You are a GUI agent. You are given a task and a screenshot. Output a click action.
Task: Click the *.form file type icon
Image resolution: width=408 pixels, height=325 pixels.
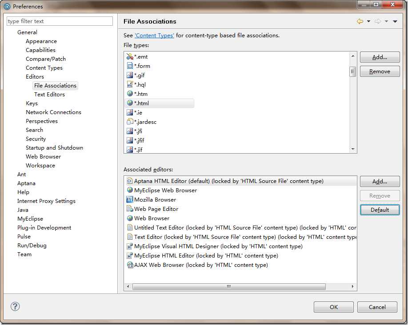[130, 66]
